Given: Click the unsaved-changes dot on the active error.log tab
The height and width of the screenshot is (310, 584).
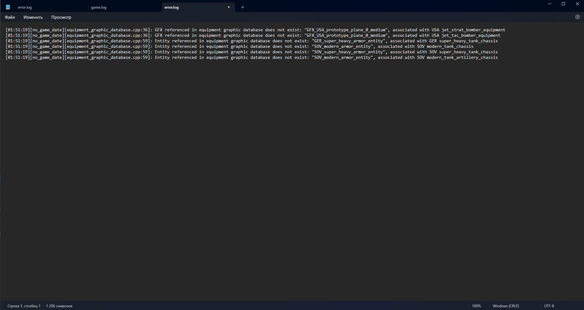Looking at the screenshot, I should click(x=228, y=7).
